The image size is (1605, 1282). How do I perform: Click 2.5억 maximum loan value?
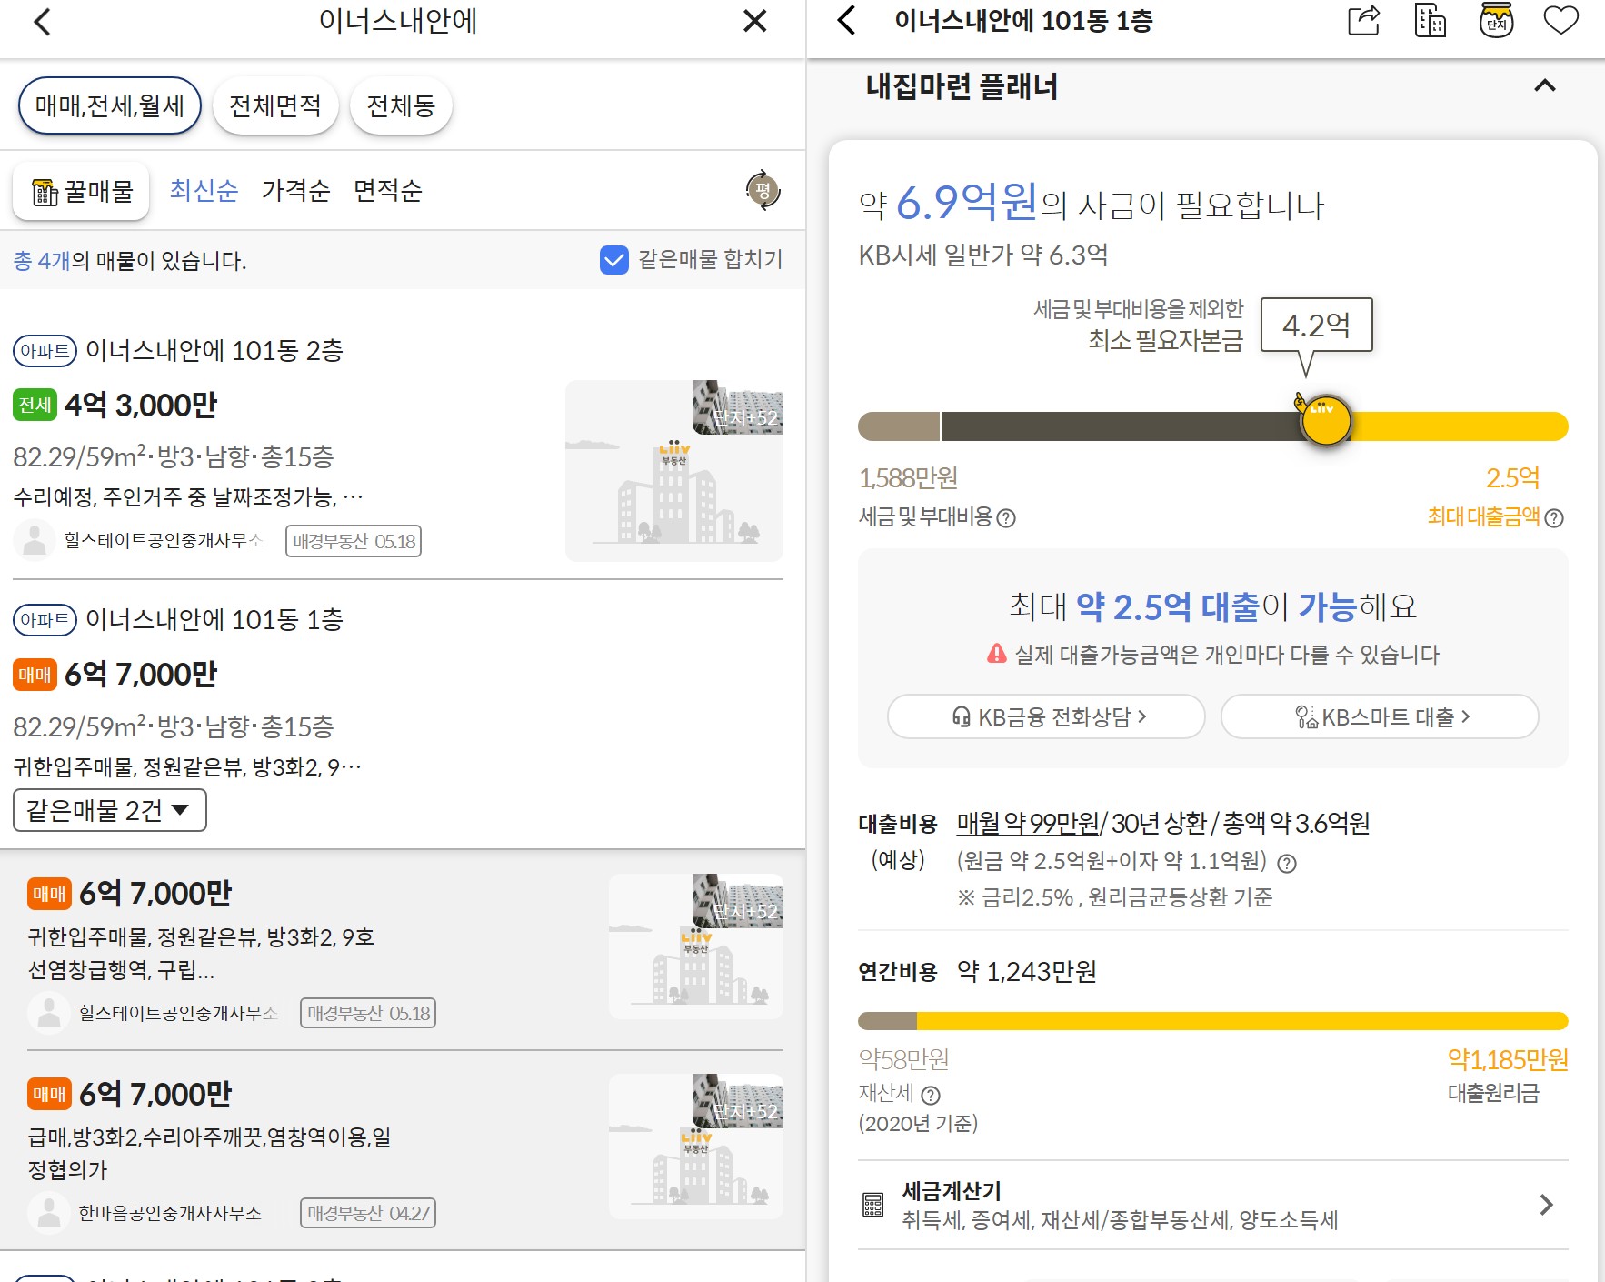[x=1512, y=477]
